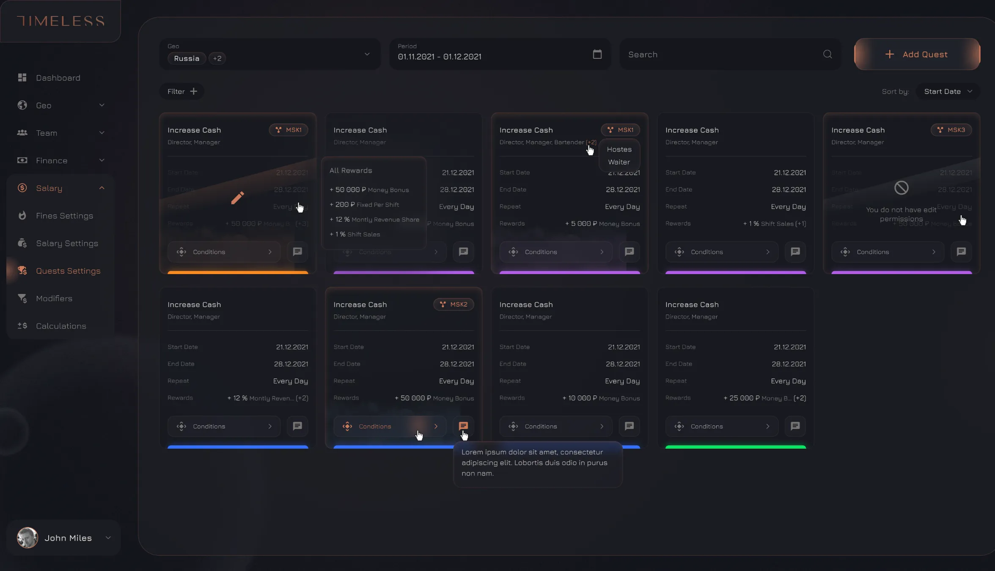Expand the John Miles user menu
Screen dimensions: 995x571
(x=108, y=538)
